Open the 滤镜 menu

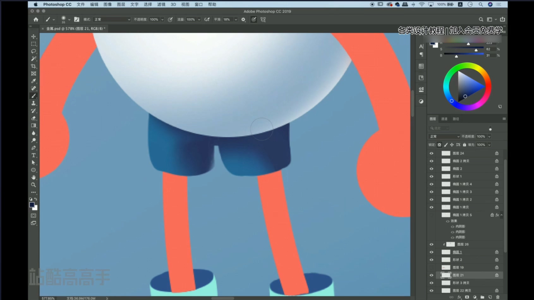[x=161, y=4]
